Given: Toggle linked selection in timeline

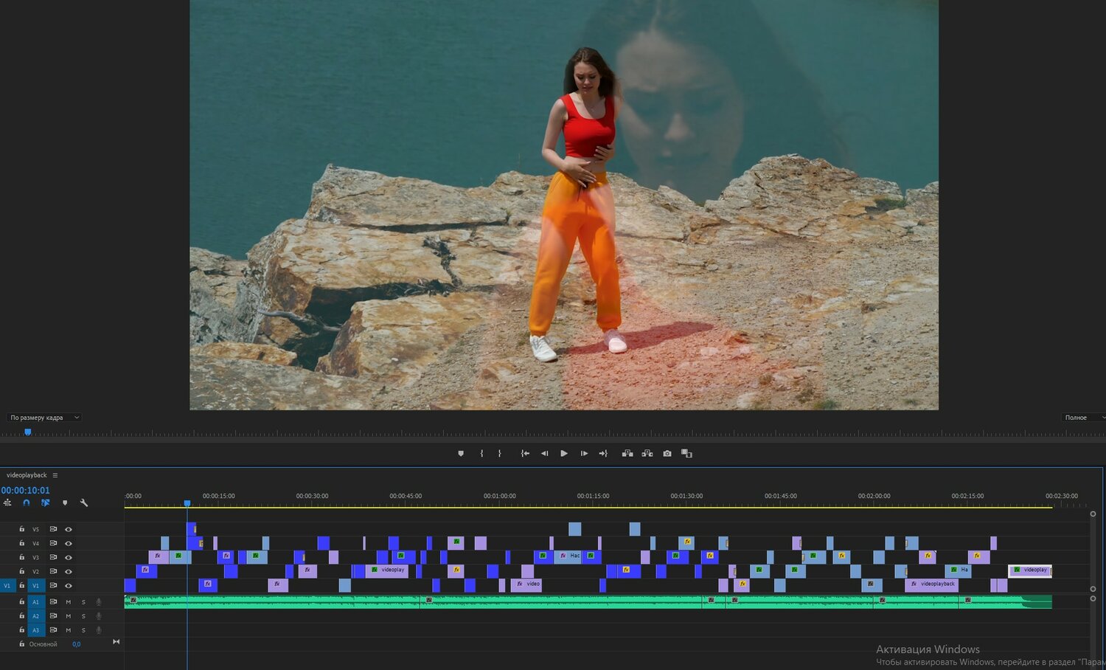Looking at the screenshot, I should pos(45,502).
